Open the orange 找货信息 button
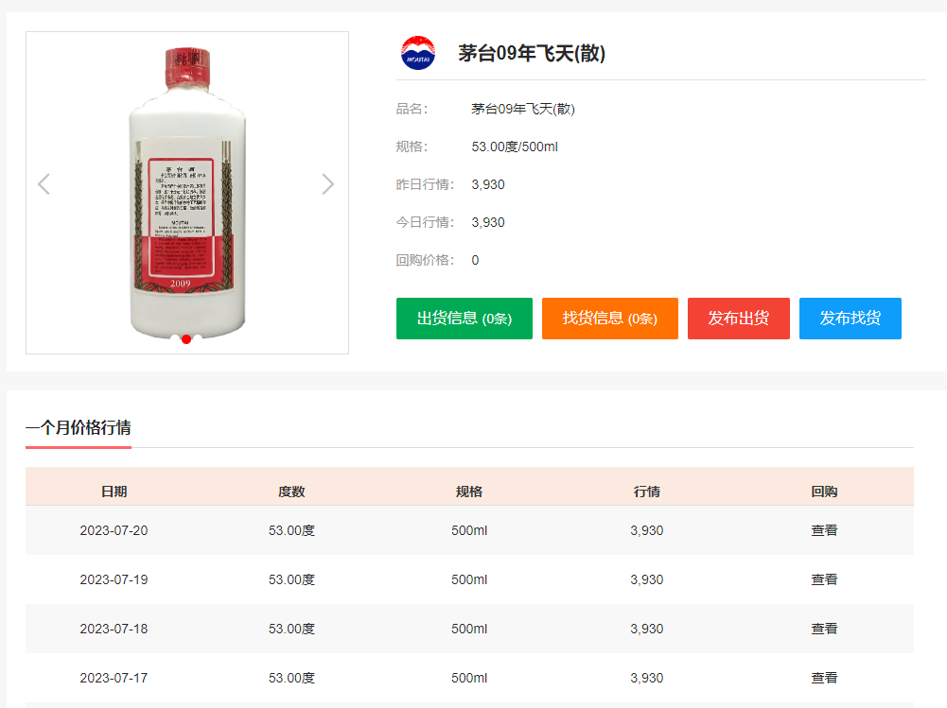Screen dimensions: 947x708 click(x=609, y=319)
